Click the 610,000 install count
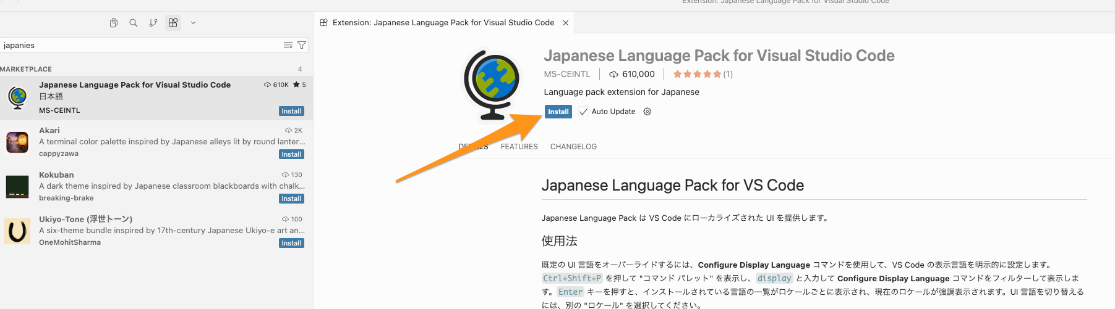The image size is (1115, 309). (x=632, y=74)
